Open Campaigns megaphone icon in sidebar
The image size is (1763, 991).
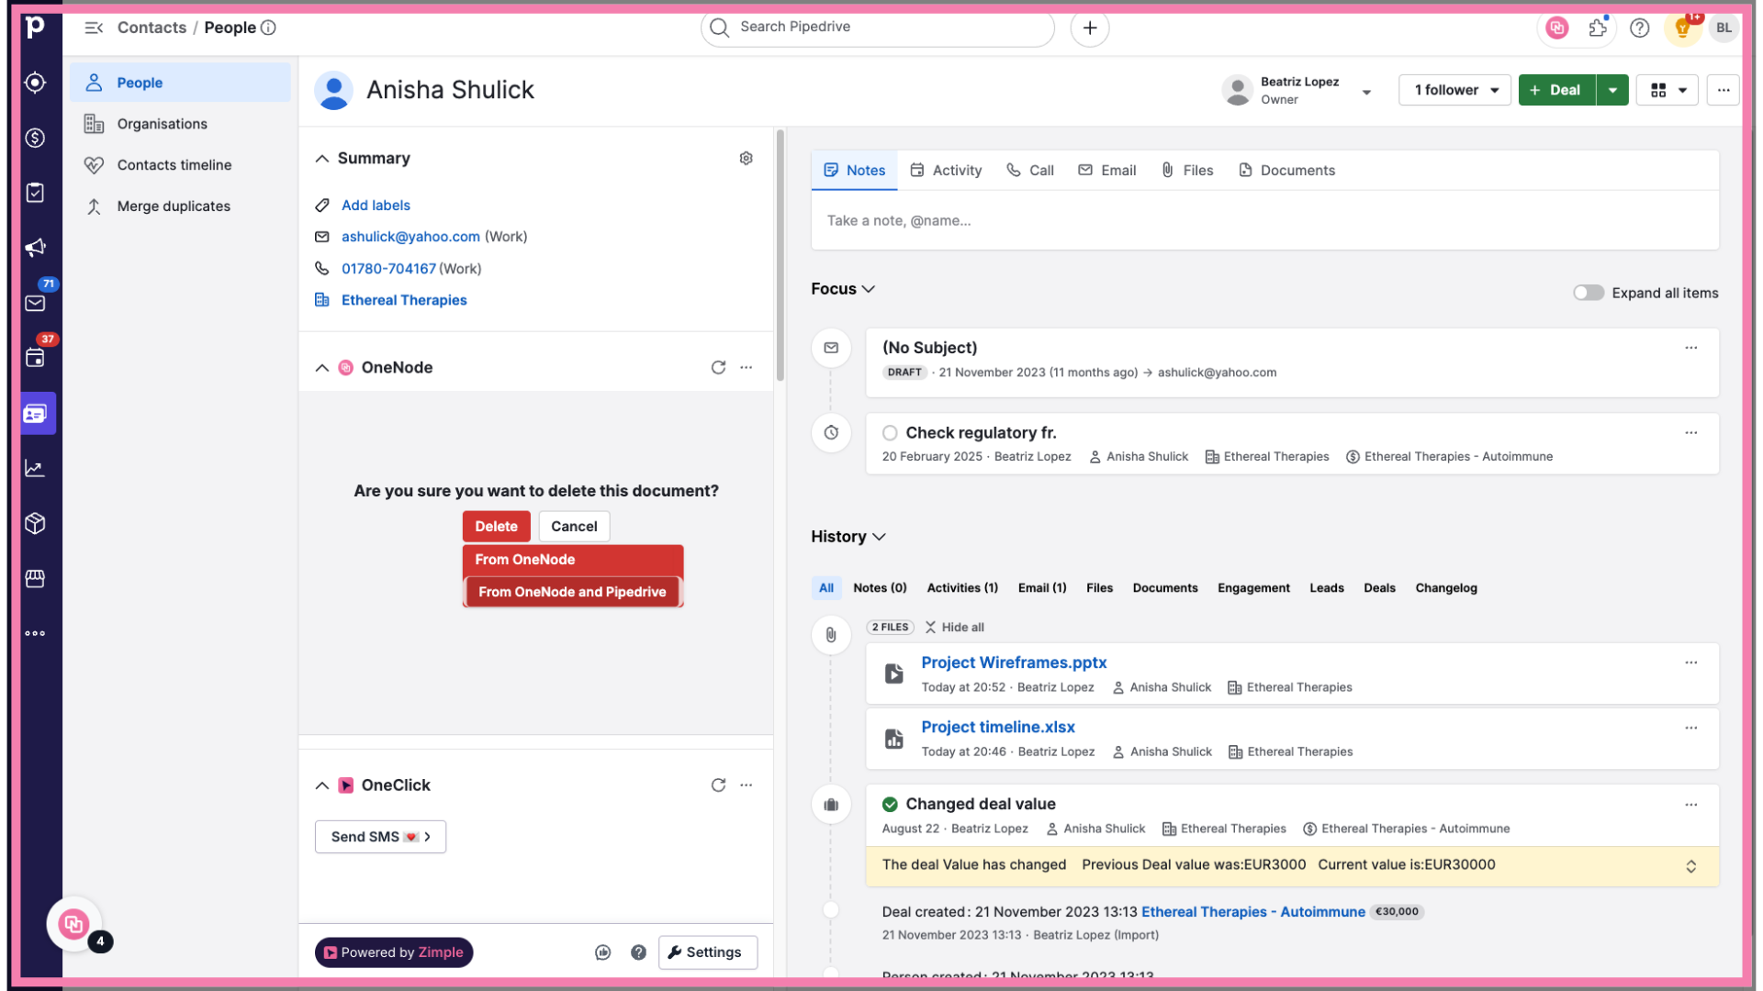[x=35, y=248]
